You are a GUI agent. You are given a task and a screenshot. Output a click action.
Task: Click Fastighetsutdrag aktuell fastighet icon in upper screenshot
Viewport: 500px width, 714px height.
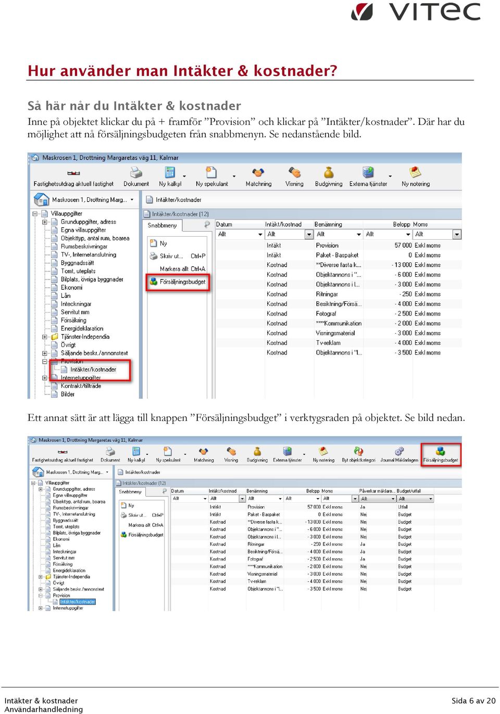click(73, 173)
